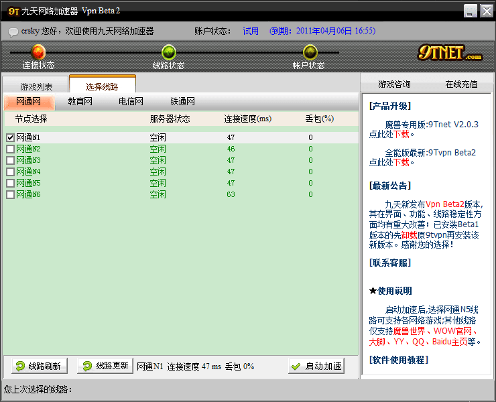496x402 pixels.
Task: Click the red 连接状态 status indicator orb
Action: pyautogui.click(x=38, y=52)
